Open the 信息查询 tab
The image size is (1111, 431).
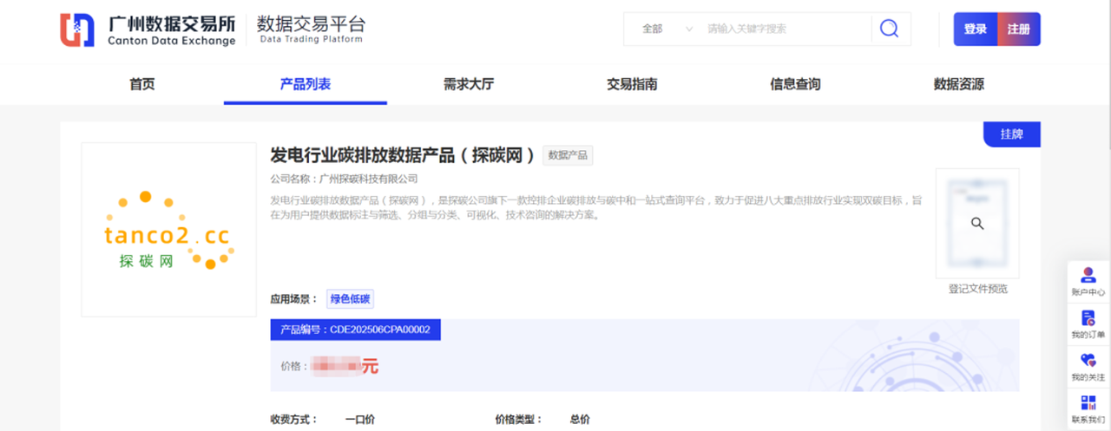click(795, 84)
